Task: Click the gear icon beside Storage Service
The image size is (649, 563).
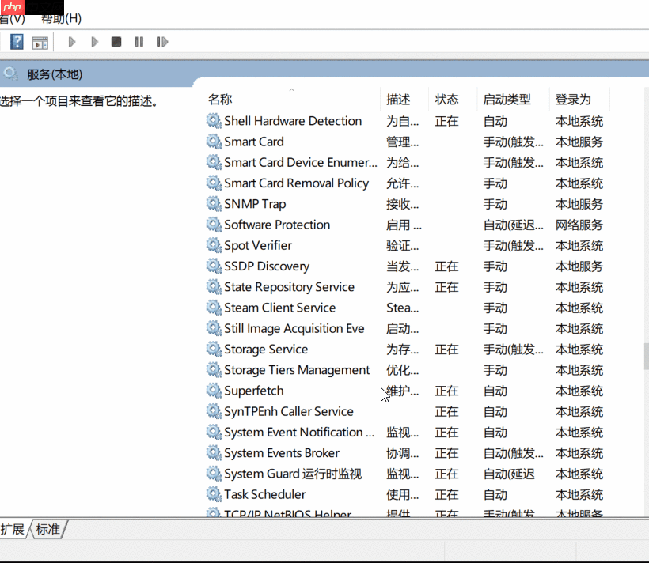Action: pos(213,349)
